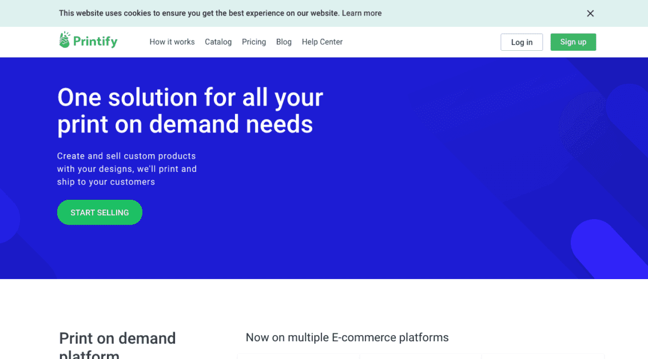Click the 'Create and sell custom products' text
This screenshot has height=359, width=648.
[x=126, y=156]
